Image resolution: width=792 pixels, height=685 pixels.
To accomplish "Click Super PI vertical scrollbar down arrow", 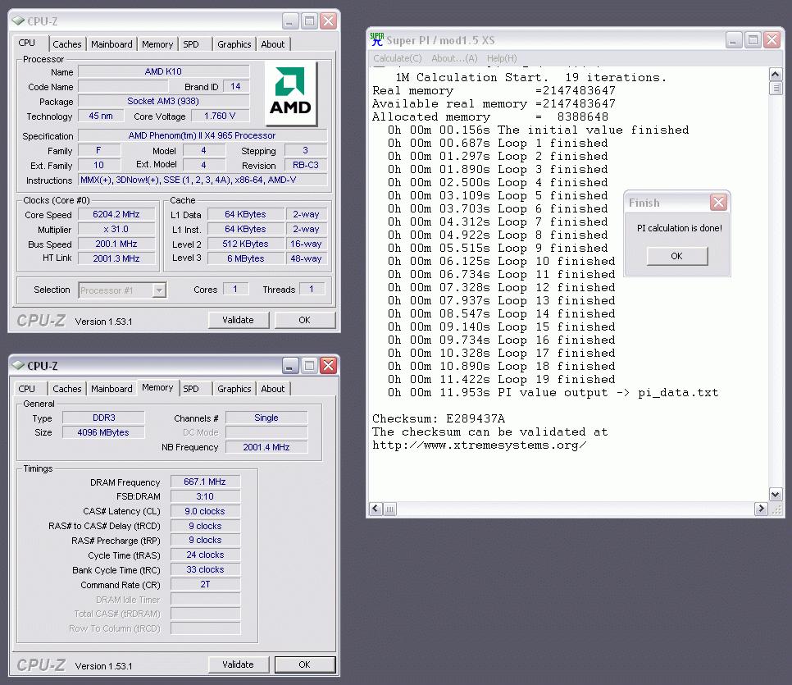I will coord(776,494).
